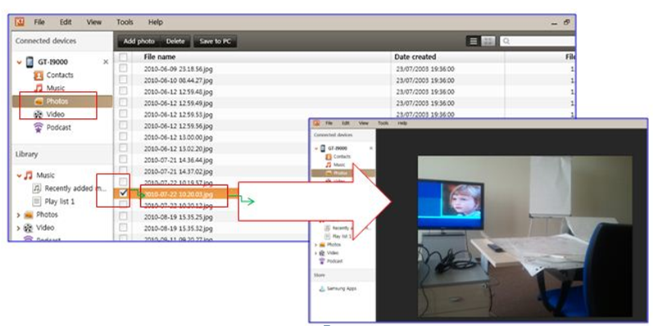Collapse the GT-I9000 device tree
The height and width of the screenshot is (326, 654).
(19, 62)
